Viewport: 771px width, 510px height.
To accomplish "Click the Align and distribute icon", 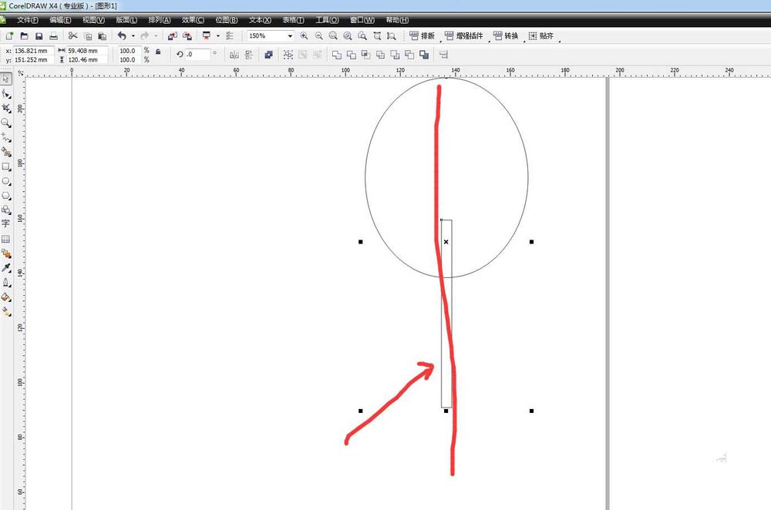I will pos(443,55).
